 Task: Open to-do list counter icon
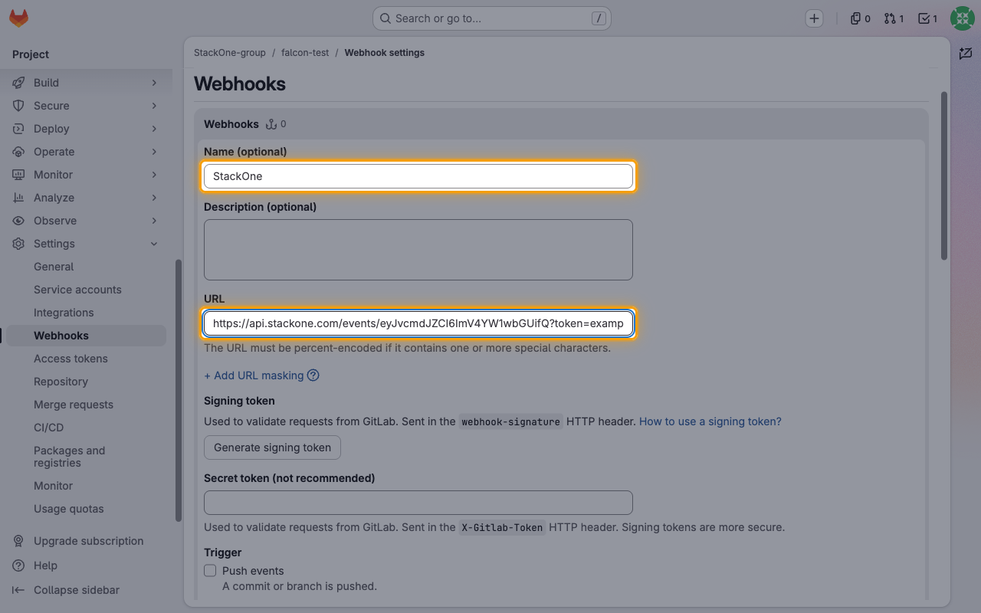coord(927,18)
